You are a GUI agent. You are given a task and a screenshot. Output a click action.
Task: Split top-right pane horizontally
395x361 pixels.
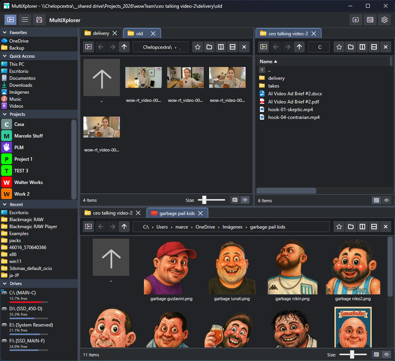(374, 47)
